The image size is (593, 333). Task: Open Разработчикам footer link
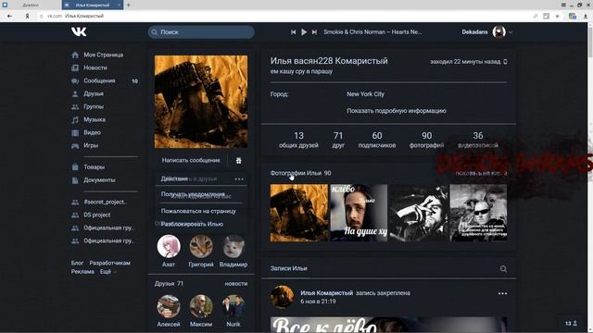(x=109, y=263)
